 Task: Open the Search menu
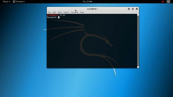66,12
